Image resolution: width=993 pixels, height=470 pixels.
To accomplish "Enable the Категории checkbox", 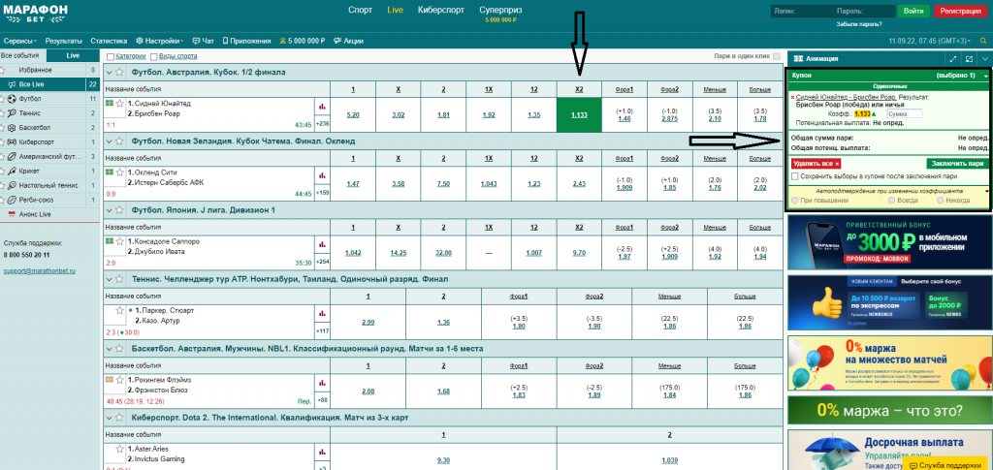I will coord(110,56).
